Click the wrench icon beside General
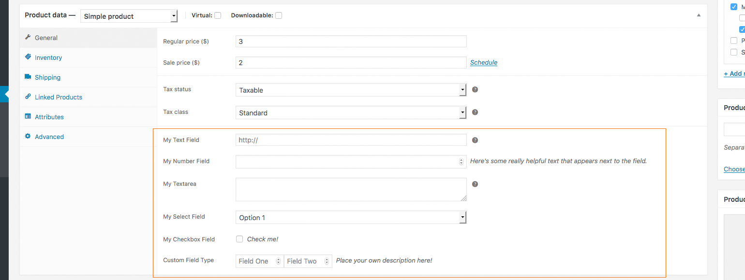Viewport: 745px width, 280px height. tap(28, 37)
